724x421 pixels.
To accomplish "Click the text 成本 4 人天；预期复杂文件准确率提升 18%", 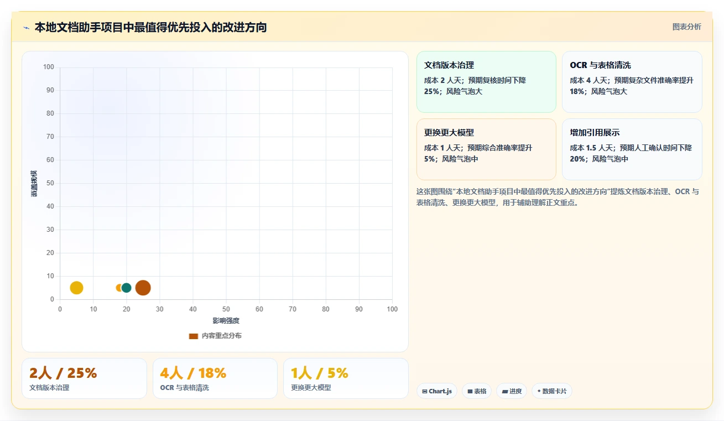I will click(x=632, y=86).
